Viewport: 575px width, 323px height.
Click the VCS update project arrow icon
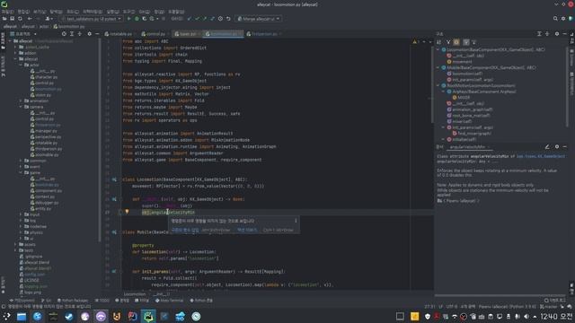click(190, 19)
